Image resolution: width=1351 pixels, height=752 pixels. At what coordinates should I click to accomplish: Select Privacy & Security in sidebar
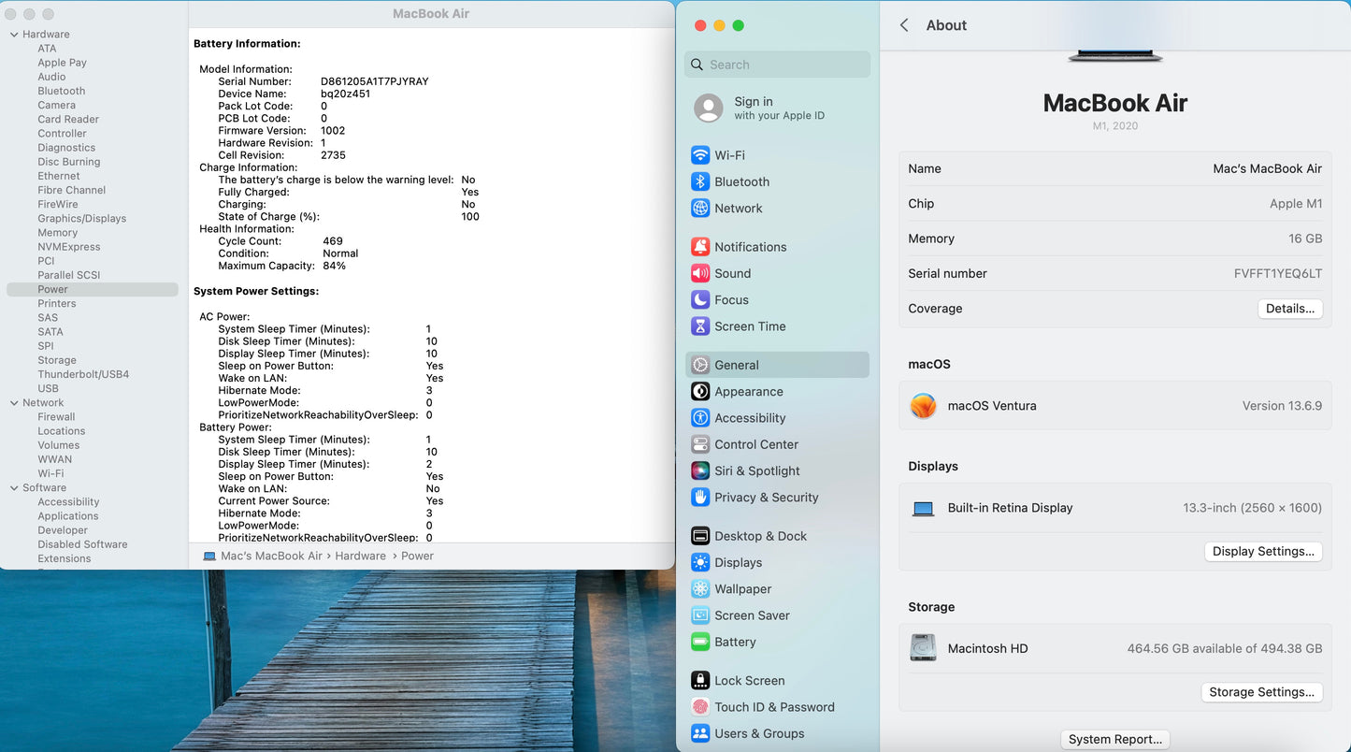766,498
